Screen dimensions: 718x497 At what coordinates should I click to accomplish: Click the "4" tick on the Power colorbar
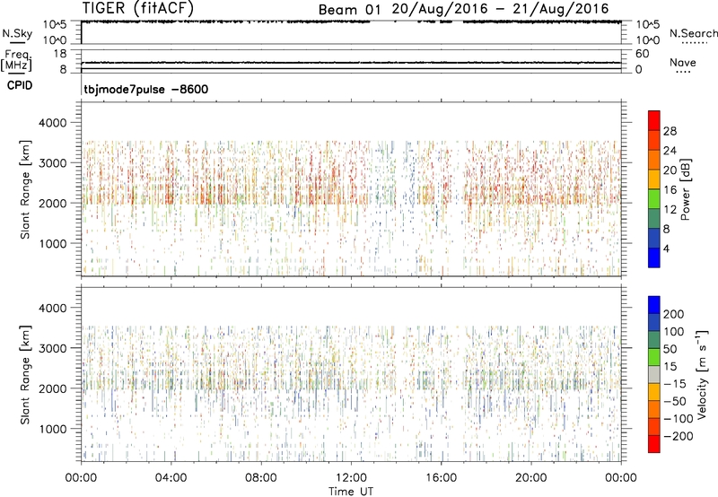click(666, 248)
